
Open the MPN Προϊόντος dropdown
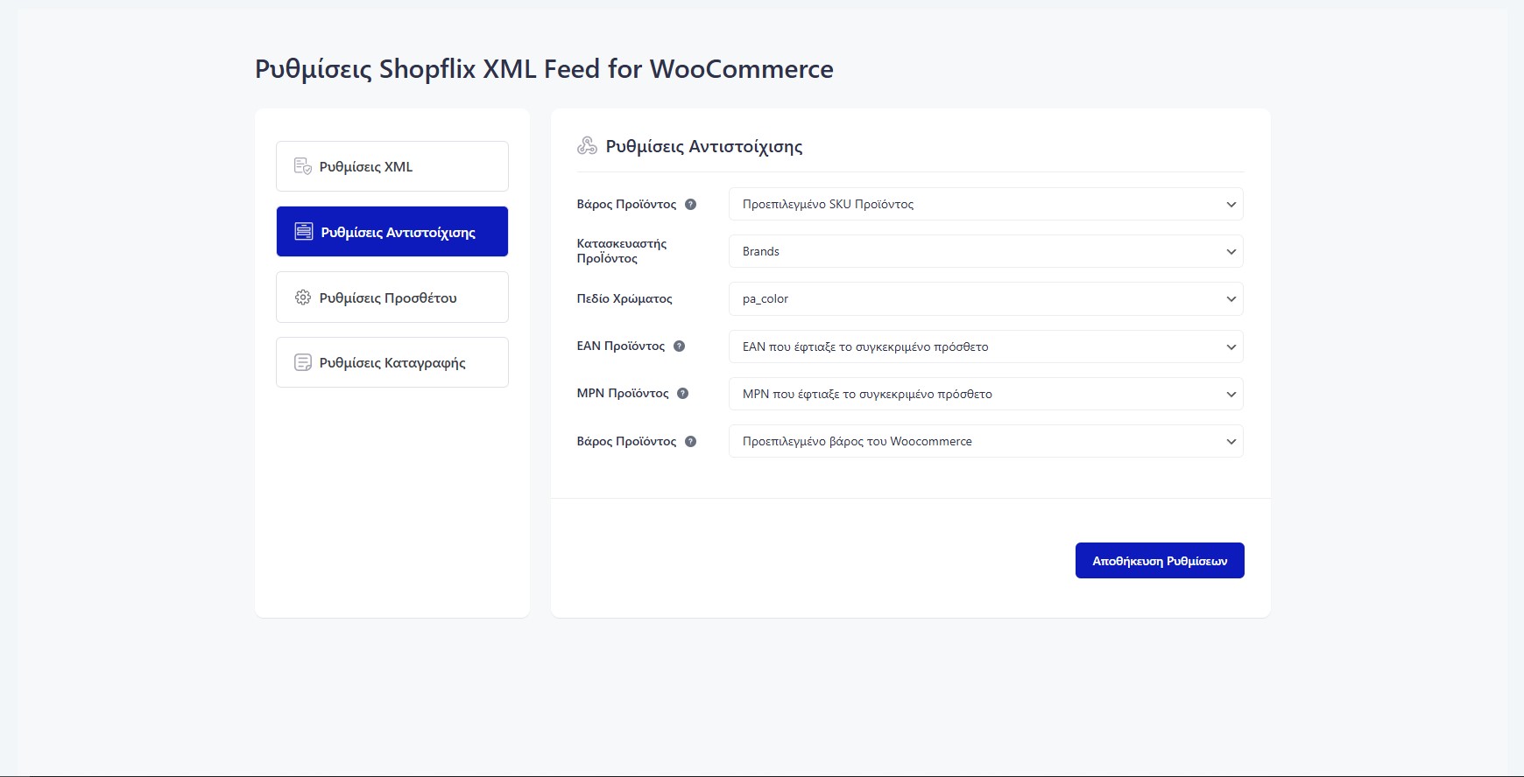click(x=985, y=394)
